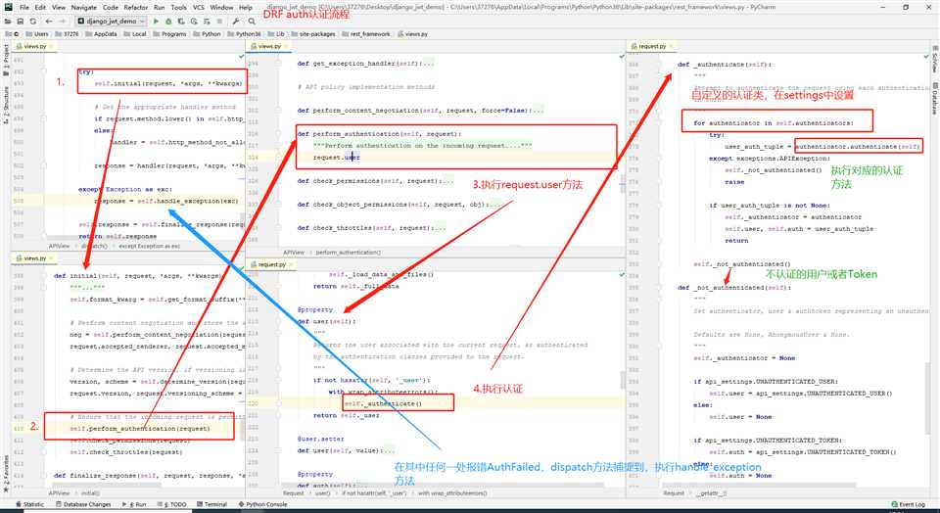
Task: Click with wrap_attributeerrors() breadcrumb
Action: click(x=452, y=493)
